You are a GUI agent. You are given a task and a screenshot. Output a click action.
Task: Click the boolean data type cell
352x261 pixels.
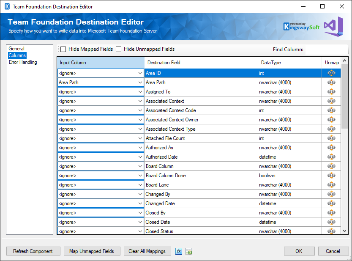[290, 176]
